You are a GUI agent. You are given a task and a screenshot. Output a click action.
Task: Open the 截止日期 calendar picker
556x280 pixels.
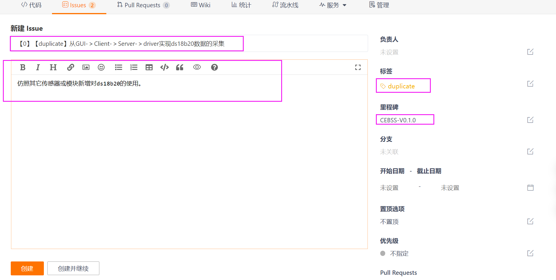point(530,188)
